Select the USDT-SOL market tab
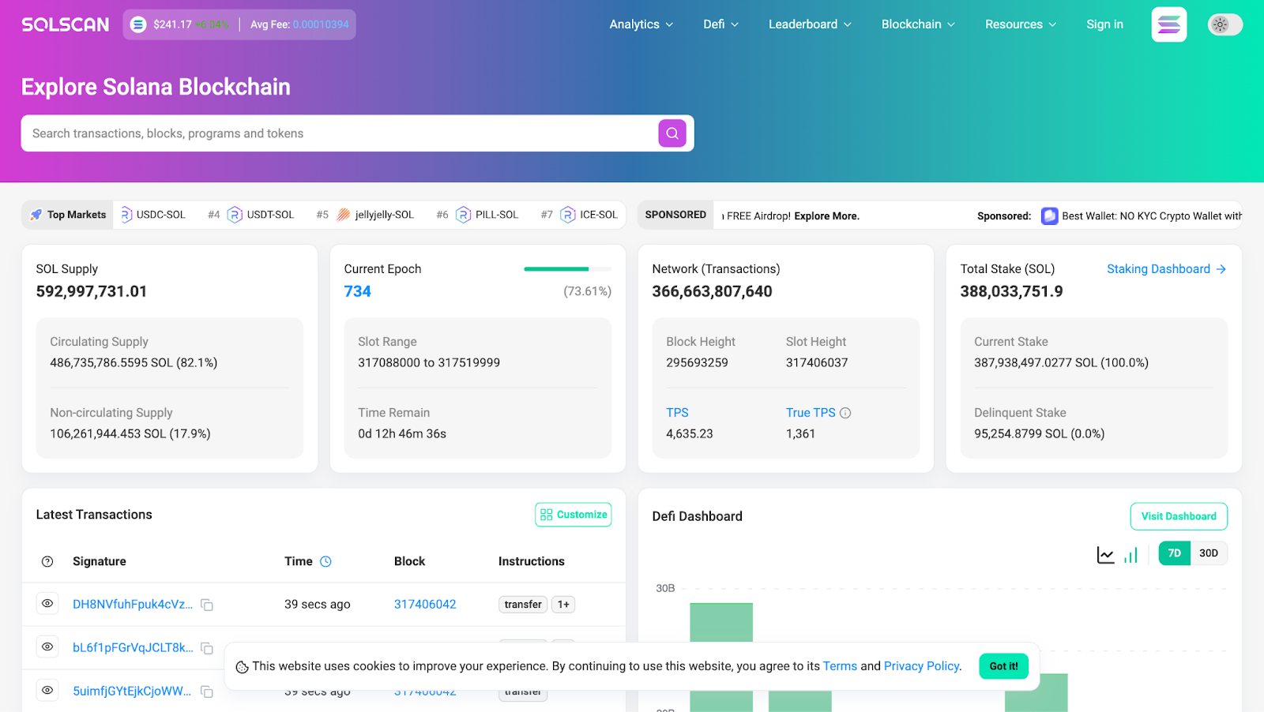 pos(261,215)
